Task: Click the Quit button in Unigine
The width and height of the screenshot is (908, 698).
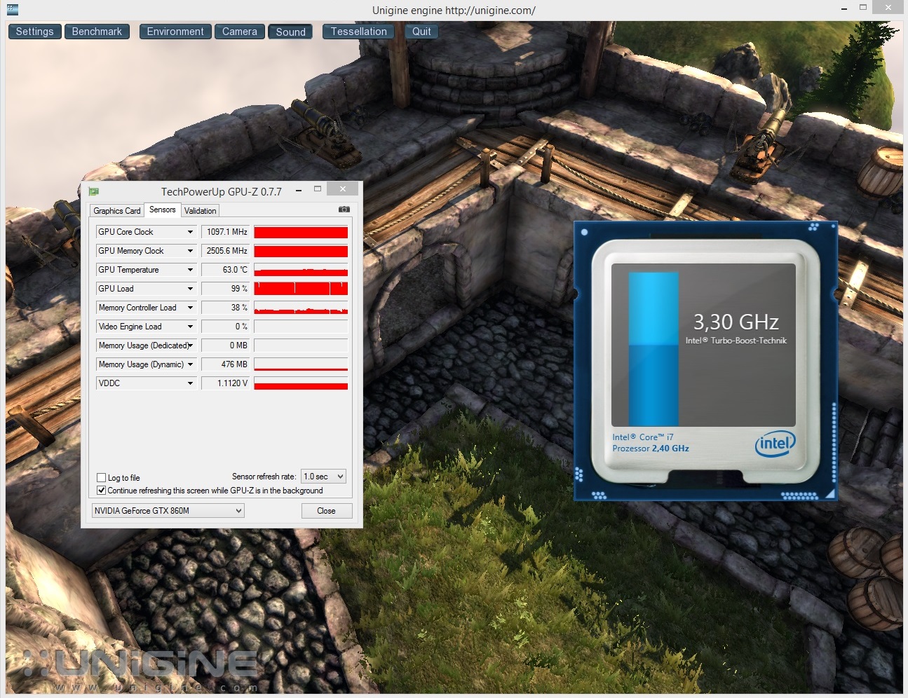Action: (421, 32)
